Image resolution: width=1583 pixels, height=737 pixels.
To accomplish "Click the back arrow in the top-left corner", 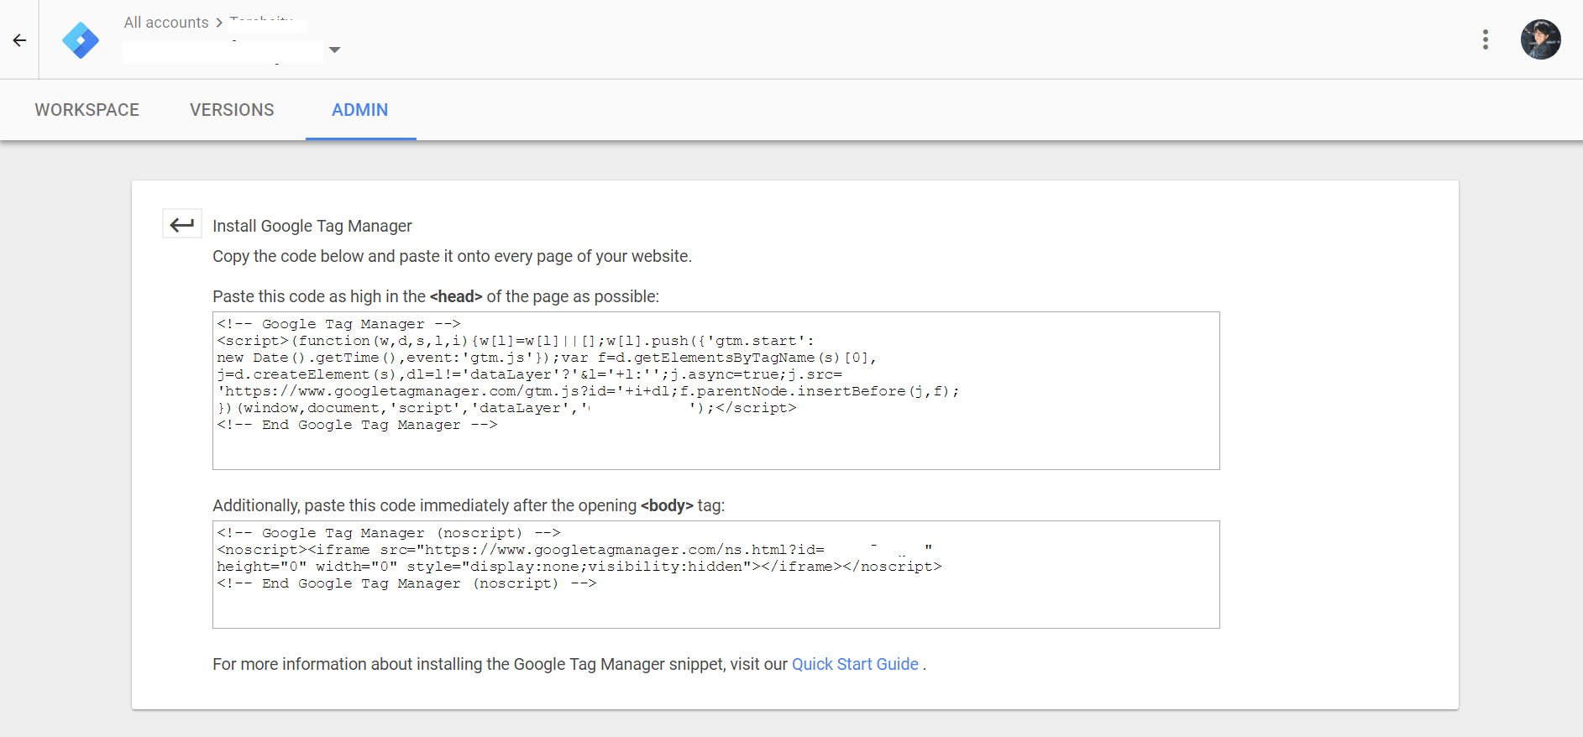I will click(x=19, y=40).
